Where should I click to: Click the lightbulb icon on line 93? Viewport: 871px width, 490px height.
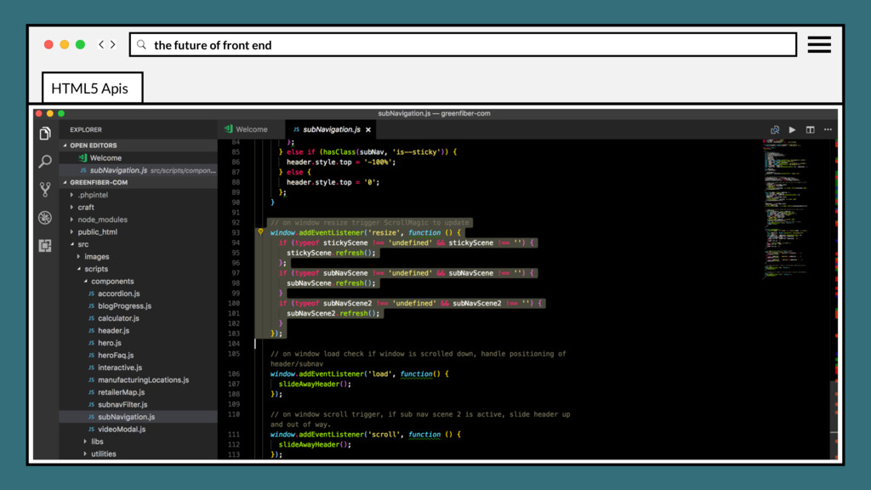tap(260, 232)
